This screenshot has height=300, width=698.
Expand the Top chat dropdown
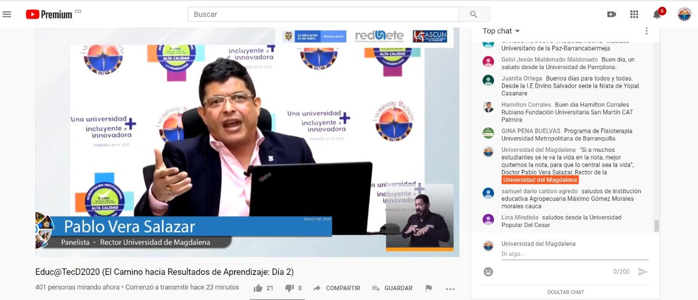pos(501,31)
